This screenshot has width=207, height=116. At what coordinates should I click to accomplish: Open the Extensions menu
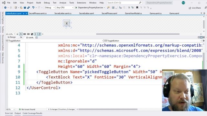[x=82, y=3]
